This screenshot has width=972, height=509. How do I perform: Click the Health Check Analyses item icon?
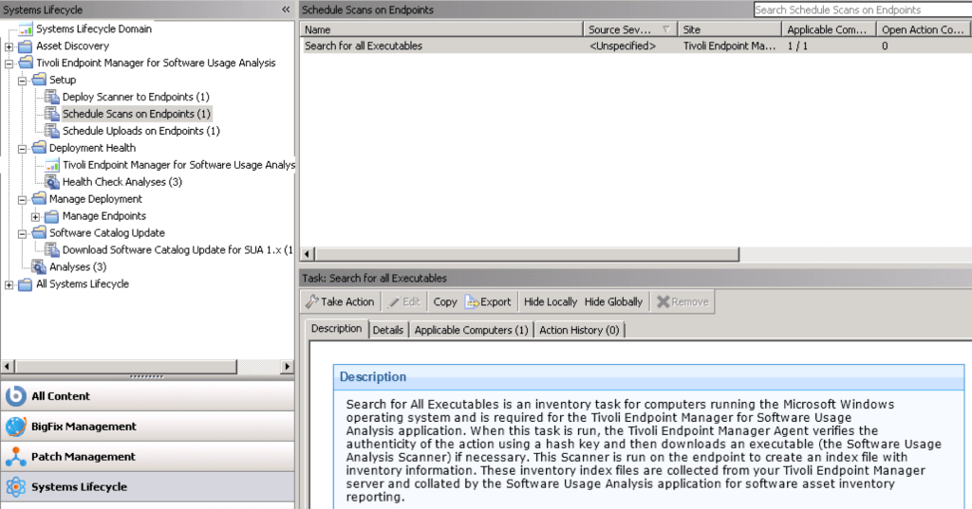pyautogui.click(x=52, y=182)
